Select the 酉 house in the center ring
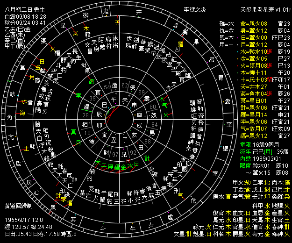292x243 pixels. click(140, 114)
